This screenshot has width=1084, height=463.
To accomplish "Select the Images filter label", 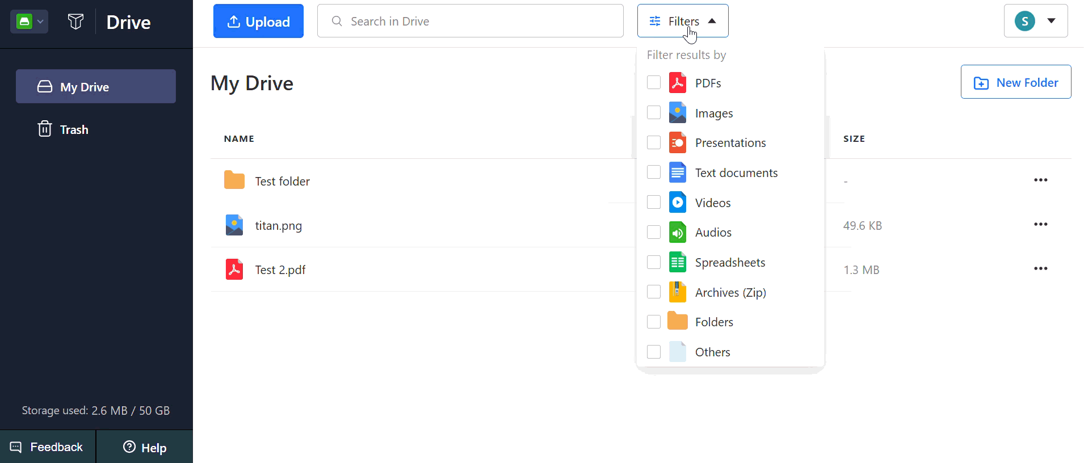I will (x=714, y=113).
